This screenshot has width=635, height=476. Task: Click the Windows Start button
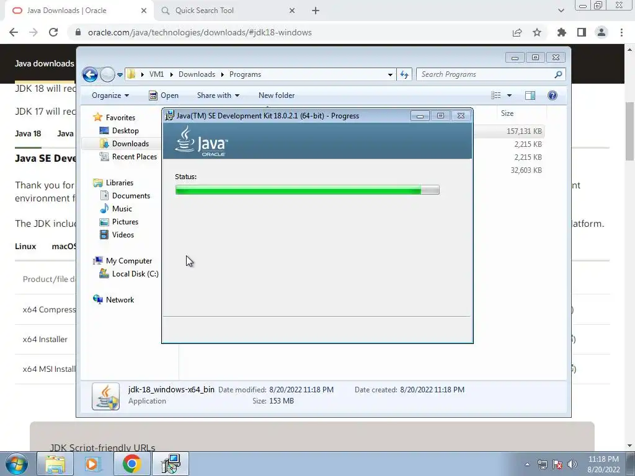16,464
